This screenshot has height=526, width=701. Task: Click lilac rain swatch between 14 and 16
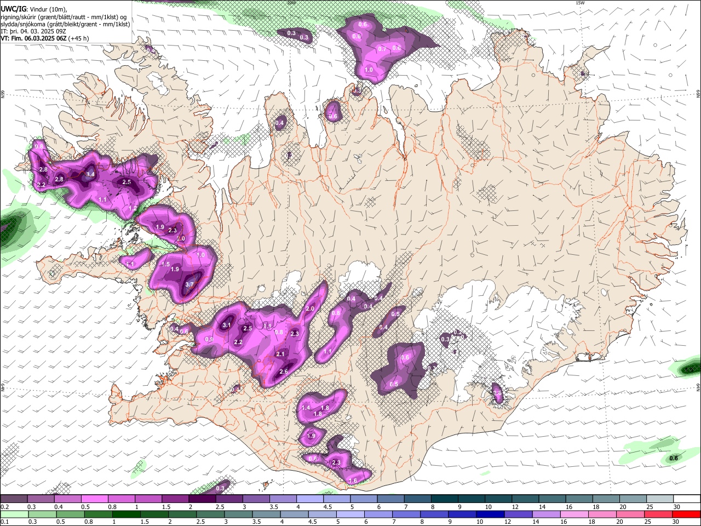pos(546,514)
